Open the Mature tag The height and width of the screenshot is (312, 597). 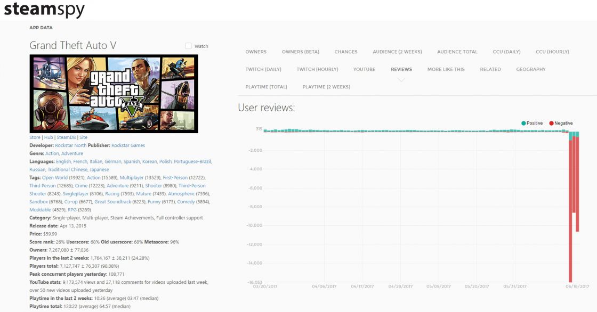coord(143,194)
